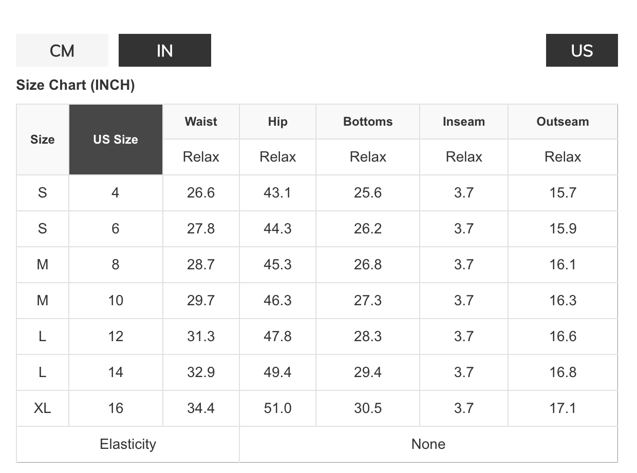Select the XL size row label
Image resolution: width=637 pixels, height=473 pixels.
coord(43,408)
